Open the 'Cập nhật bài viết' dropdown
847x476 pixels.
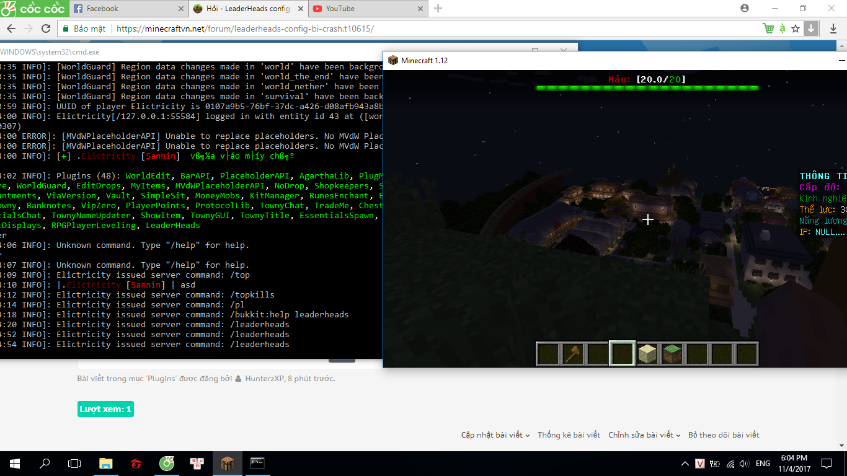pos(495,435)
